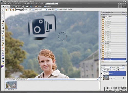Select the Crop tool
128x93 pixels.
click(x=3, y=33)
